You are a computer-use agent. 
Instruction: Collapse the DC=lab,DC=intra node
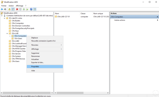[5, 18]
